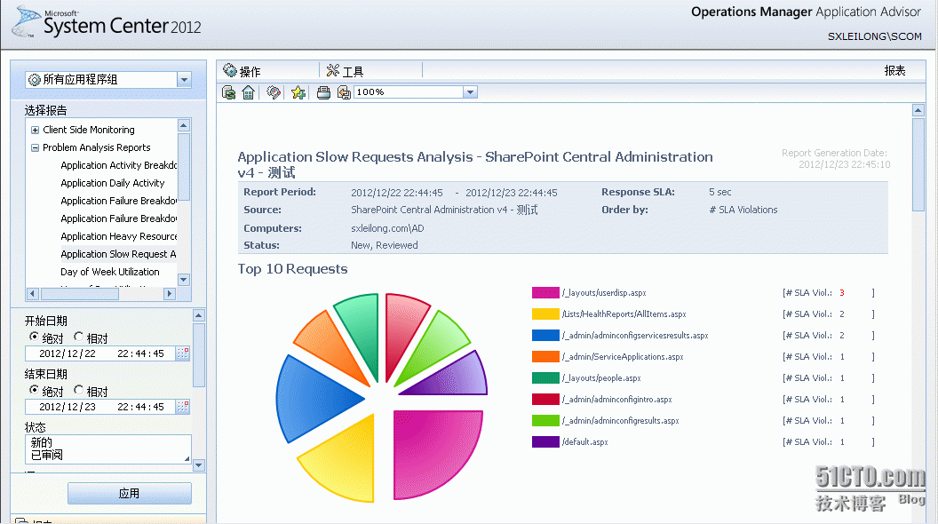This screenshot has height=524, width=938.
Task: Add report to favorites star icon
Action: coord(298,92)
